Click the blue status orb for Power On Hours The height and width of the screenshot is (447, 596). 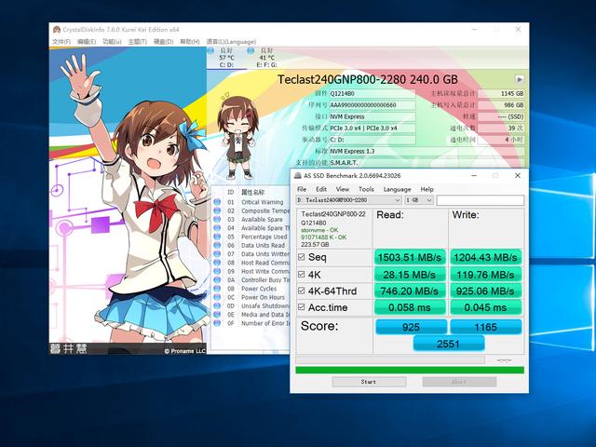(217, 297)
